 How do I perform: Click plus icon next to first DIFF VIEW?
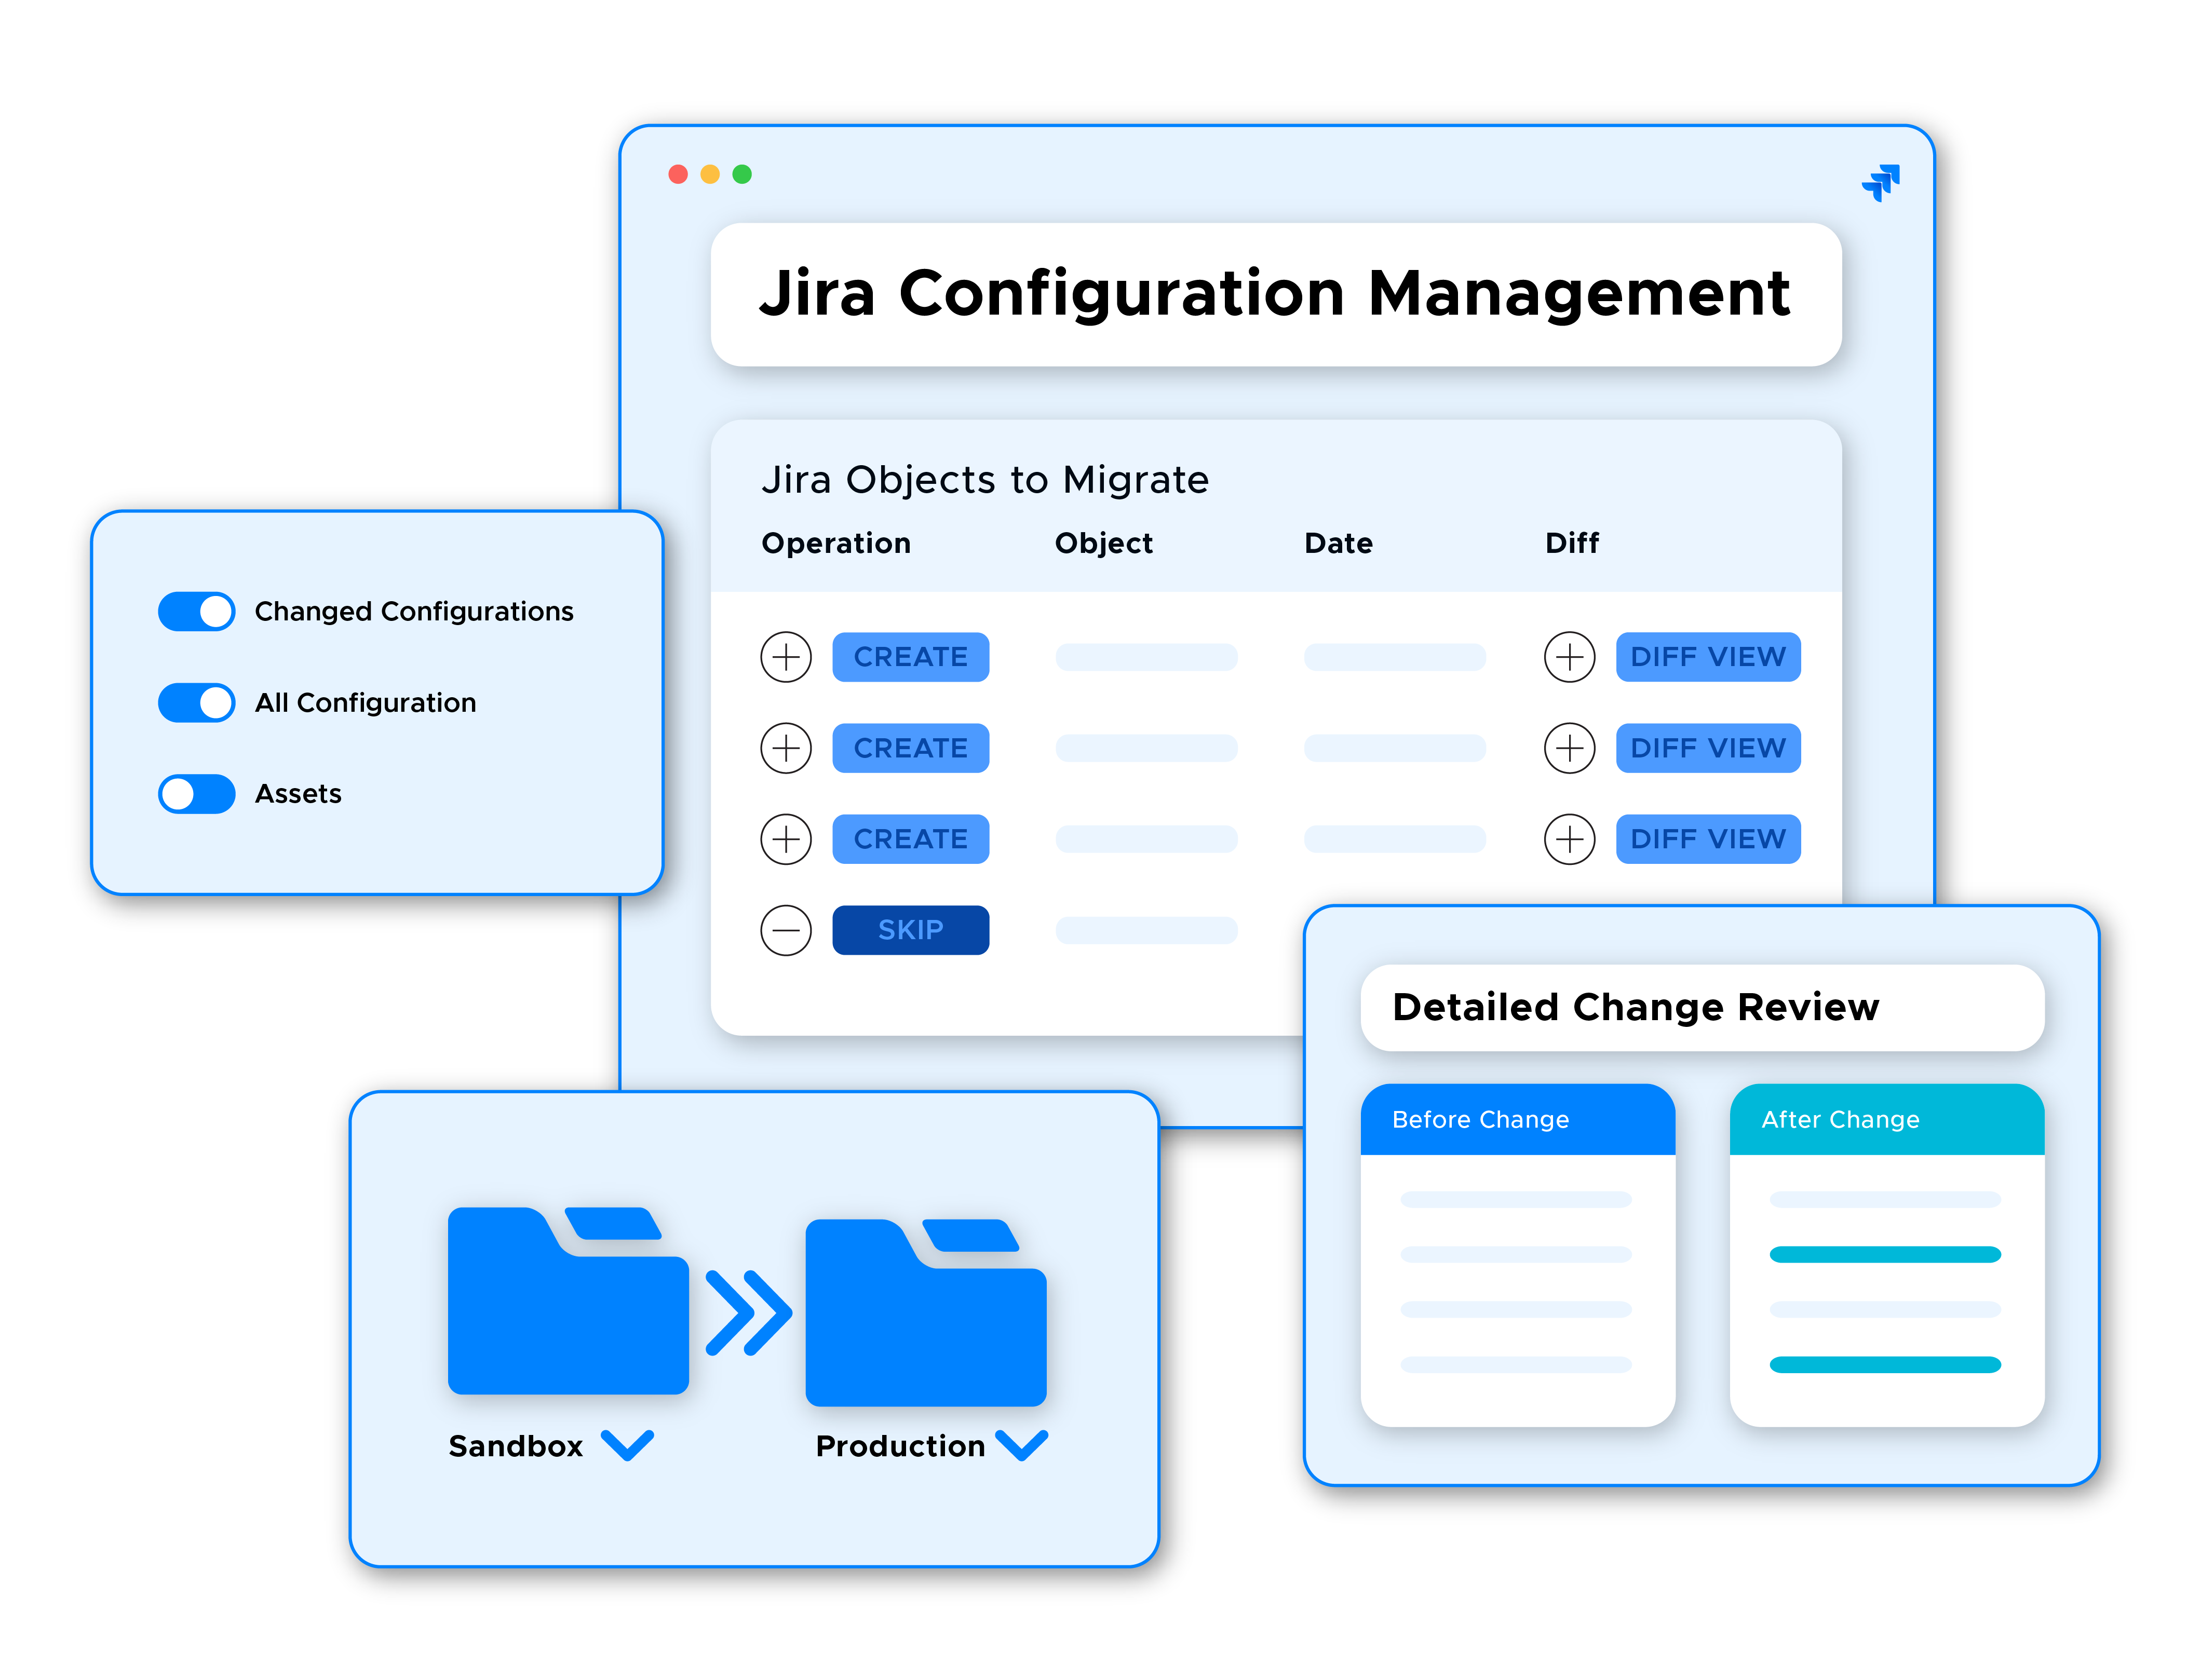pos(1569,657)
